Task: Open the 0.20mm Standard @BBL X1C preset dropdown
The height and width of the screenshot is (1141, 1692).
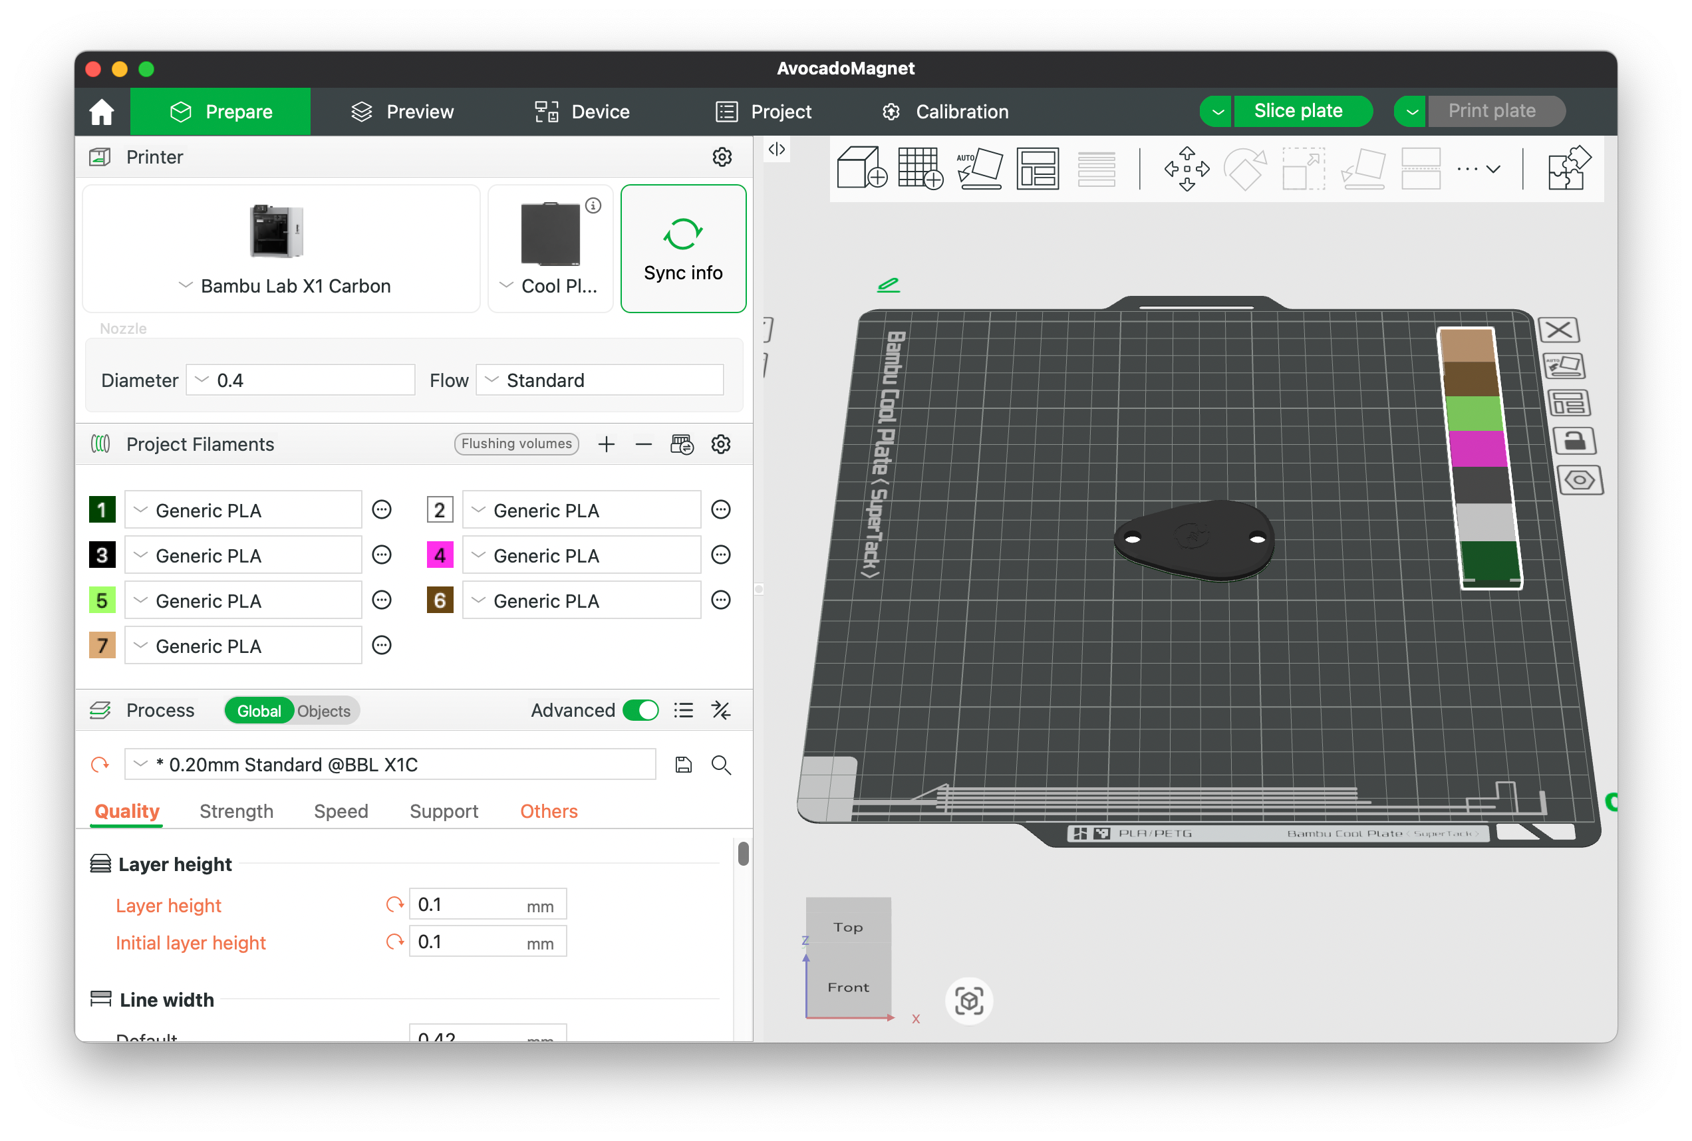Action: [x=390, y=764]
